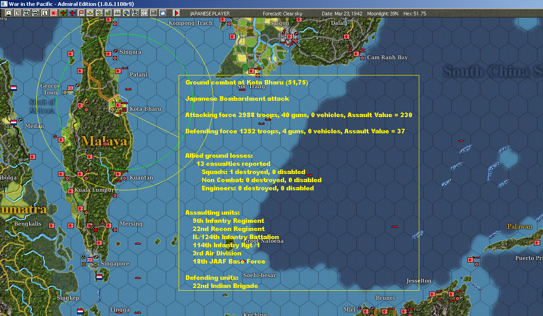Open the document list report icon
Image resolution: width=543 pixels, height=316 pixels.
point(17,13)
